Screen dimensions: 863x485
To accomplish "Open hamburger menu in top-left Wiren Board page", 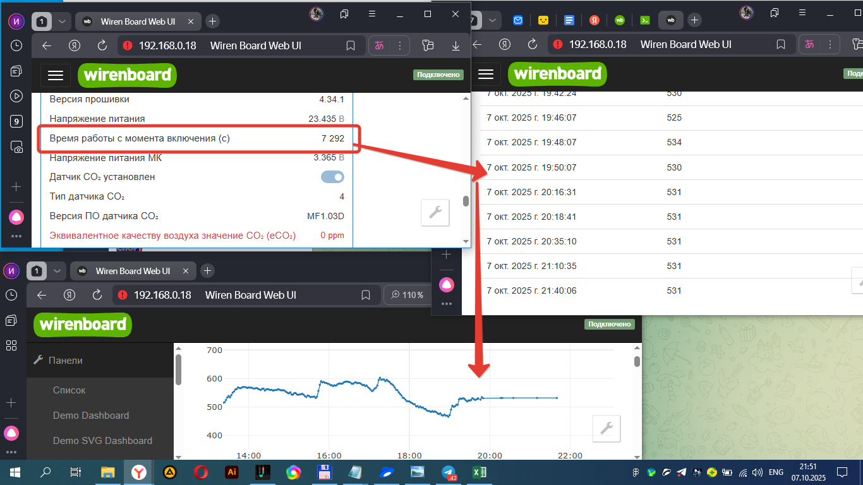I will pos(56,75).
